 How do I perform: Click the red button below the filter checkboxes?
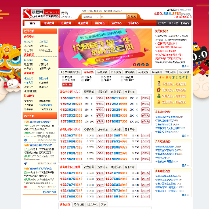click(x=67, y=85)
